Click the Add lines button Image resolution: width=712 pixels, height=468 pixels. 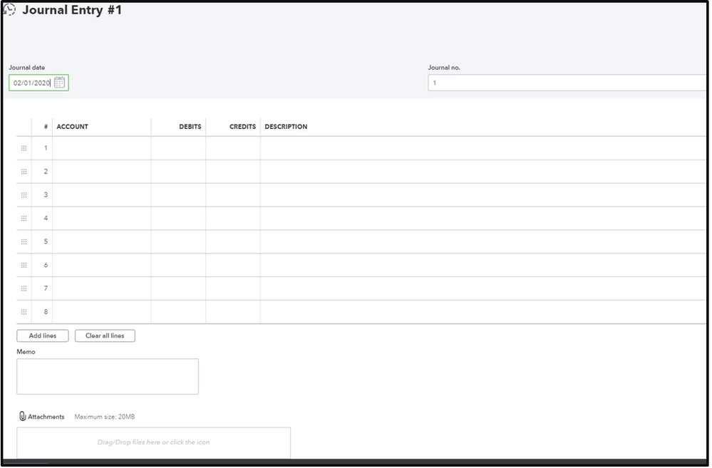pyautogui.click(x=43, y=336)
